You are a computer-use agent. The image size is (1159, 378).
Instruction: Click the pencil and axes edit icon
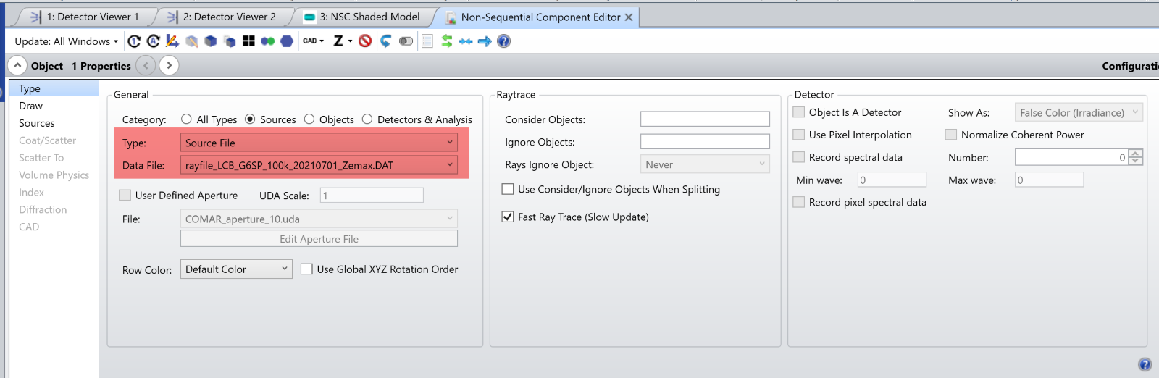[172, 41]
